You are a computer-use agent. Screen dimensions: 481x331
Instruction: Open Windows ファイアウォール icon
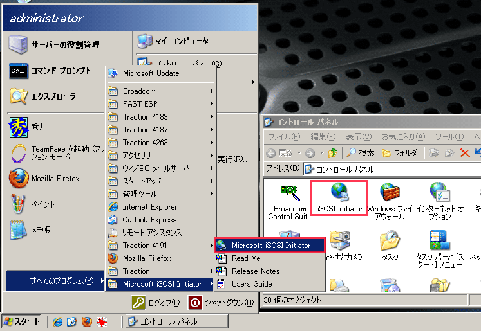pos(390,201)
